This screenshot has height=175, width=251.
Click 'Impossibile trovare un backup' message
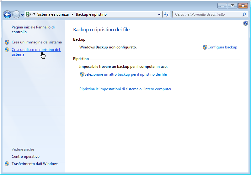pos(123,67)
